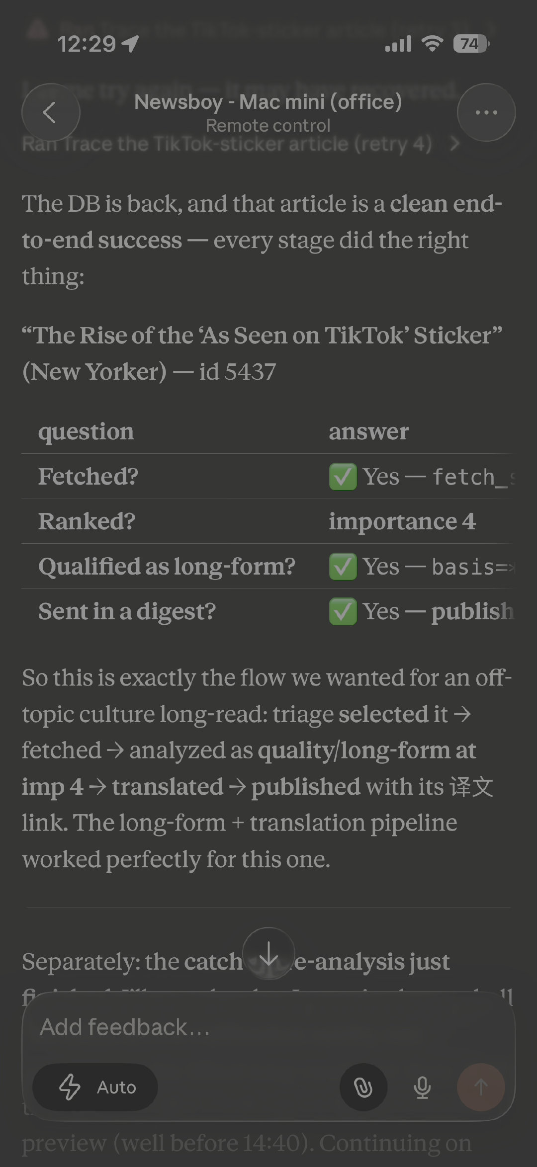Tap the Remote control subtitle
The width and height of the screenshot is (537, 1167).
click(268, 126)
